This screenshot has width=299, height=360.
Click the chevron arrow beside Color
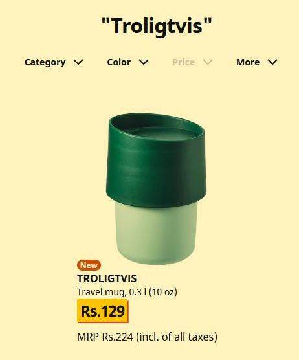pyautogui.click(x=144, y=62)
